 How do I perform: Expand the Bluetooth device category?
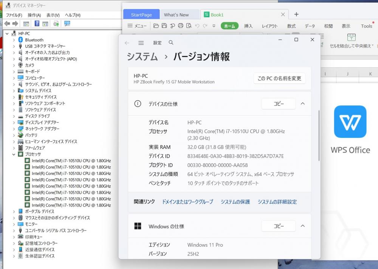[x=14, y=40]
